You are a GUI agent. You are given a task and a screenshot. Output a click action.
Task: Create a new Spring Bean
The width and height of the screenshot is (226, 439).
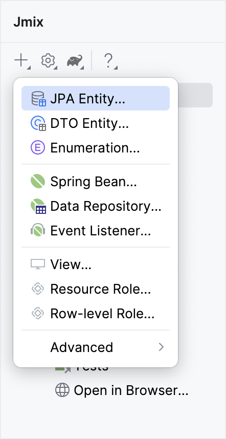pyautogui.click(x=96, y=182)
